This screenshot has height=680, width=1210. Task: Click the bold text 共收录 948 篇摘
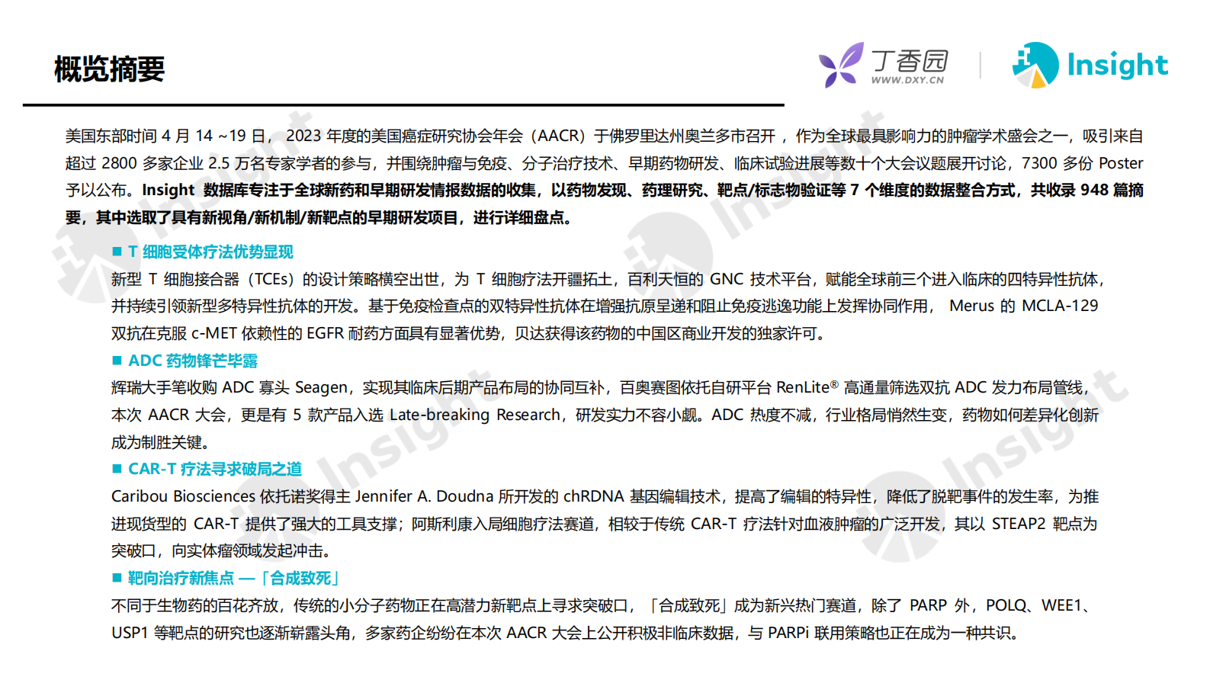(x=1087, y=190)
